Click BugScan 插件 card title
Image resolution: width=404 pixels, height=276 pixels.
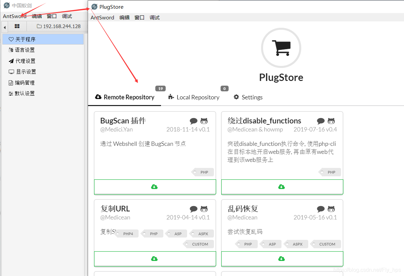click(x=123, y=121)
